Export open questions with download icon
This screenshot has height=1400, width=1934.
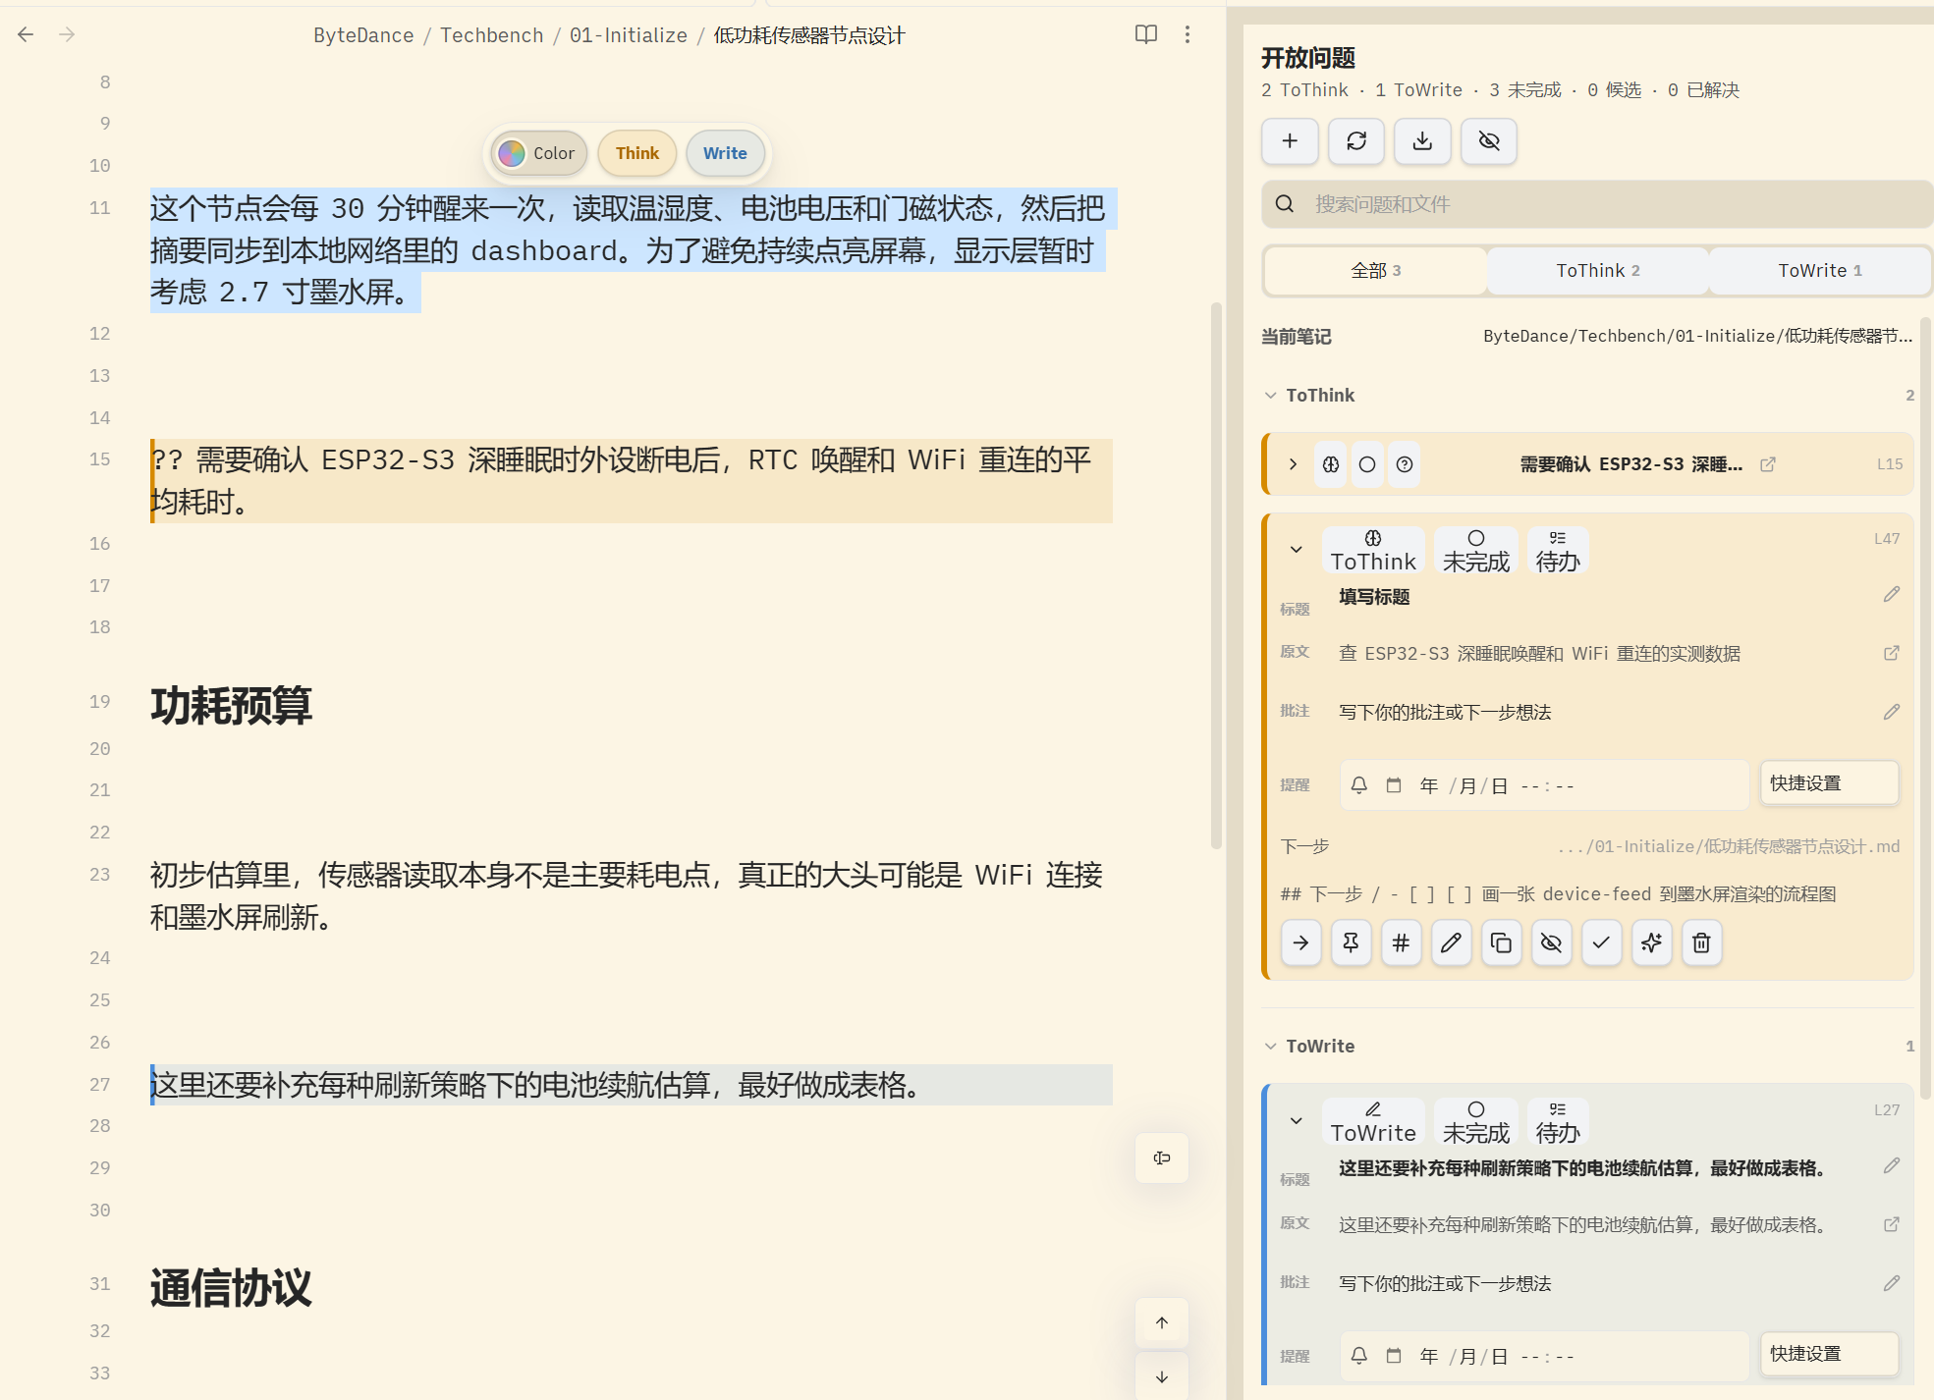1422,141
